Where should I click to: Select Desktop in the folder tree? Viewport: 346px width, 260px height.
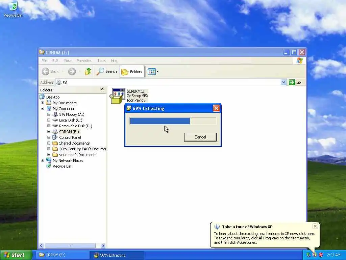[53, 97]
